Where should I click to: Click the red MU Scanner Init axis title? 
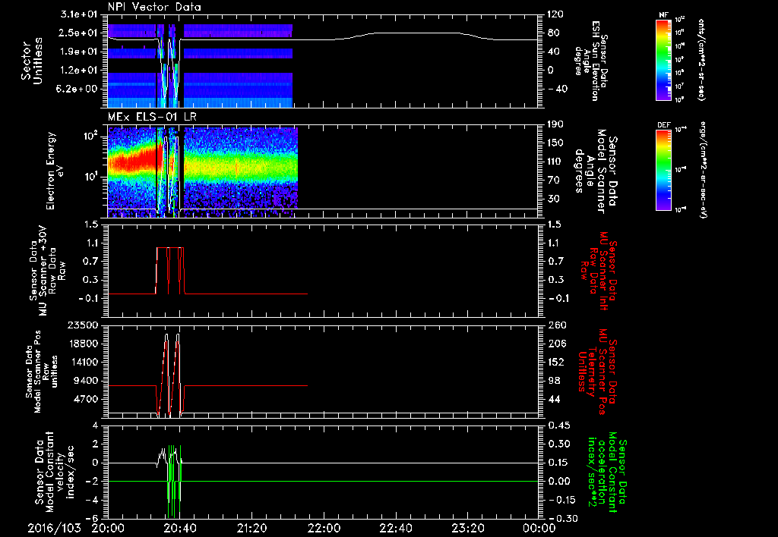coord(599,272)
